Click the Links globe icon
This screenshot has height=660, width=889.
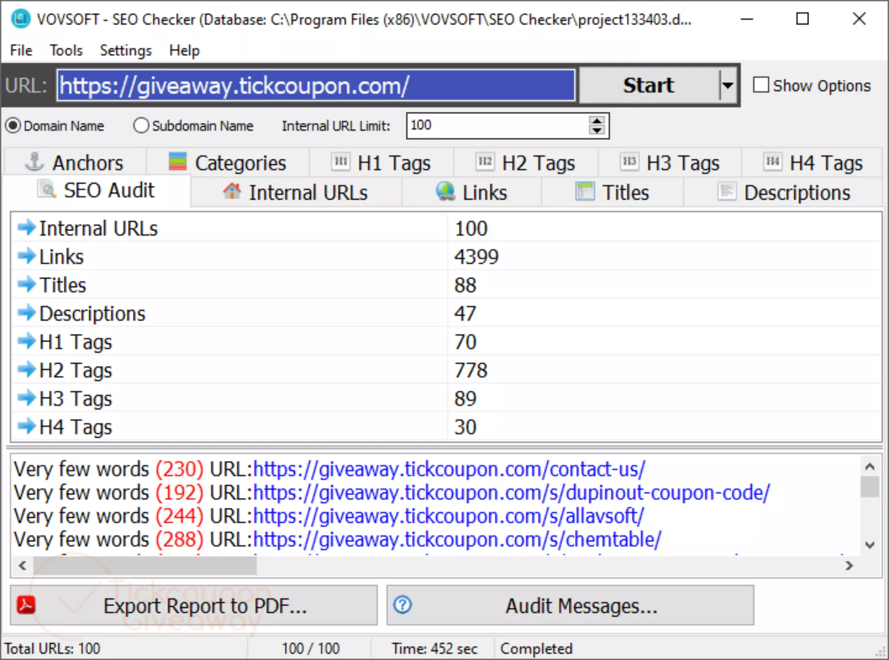pos(444,192)
